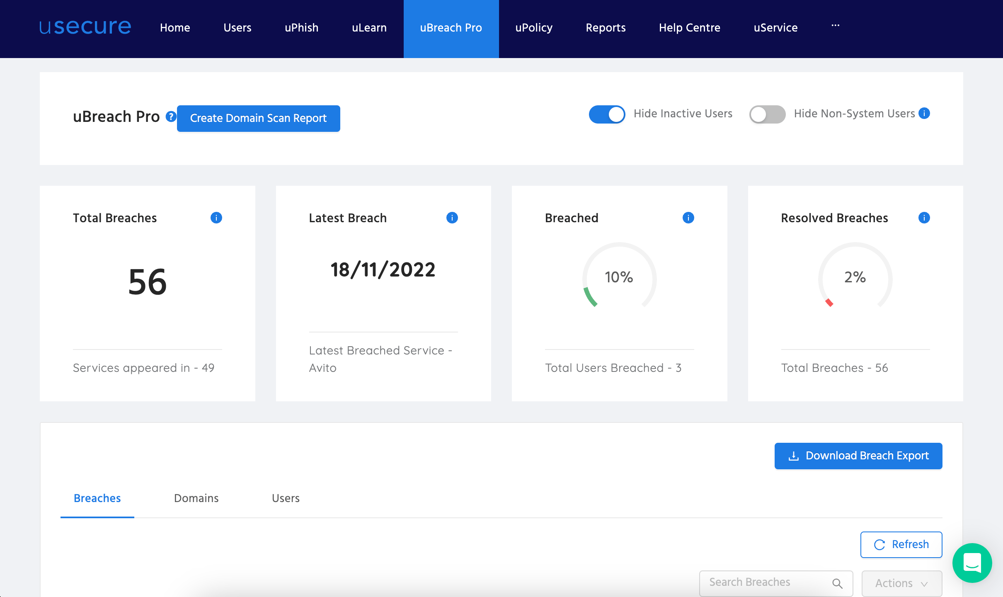The width and height of the screenshot is (1003, 597).
Task: Open the uPhish menu item
Action: point(301,28)
